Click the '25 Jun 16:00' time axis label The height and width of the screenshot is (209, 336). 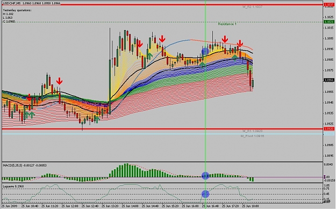190,206
